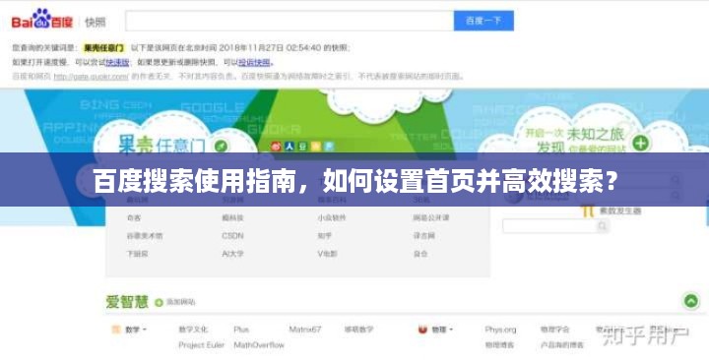The image size is (709, 360).
Task: Click the yellow pi icon
Action: click(587, 210)
